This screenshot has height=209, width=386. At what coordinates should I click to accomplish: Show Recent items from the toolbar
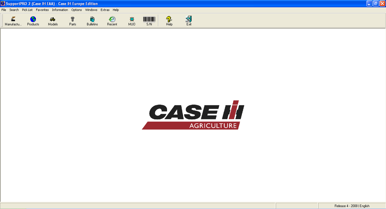(x=112, y=21)
